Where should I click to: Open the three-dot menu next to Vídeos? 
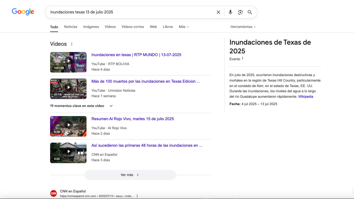click(x=72, y=44)
